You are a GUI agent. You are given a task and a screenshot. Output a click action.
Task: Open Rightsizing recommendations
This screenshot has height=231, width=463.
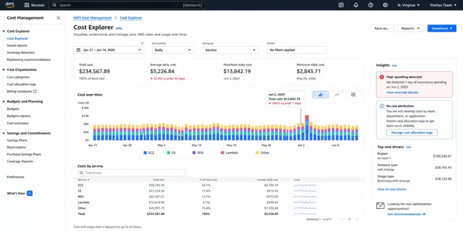(x=29, y=60)
